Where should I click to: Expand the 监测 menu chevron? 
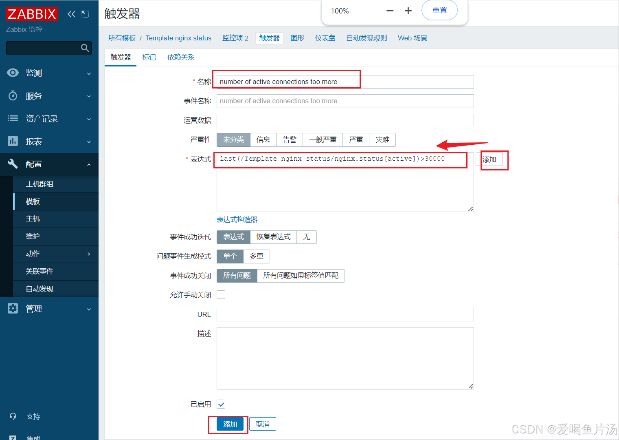(x=89, y=73)
